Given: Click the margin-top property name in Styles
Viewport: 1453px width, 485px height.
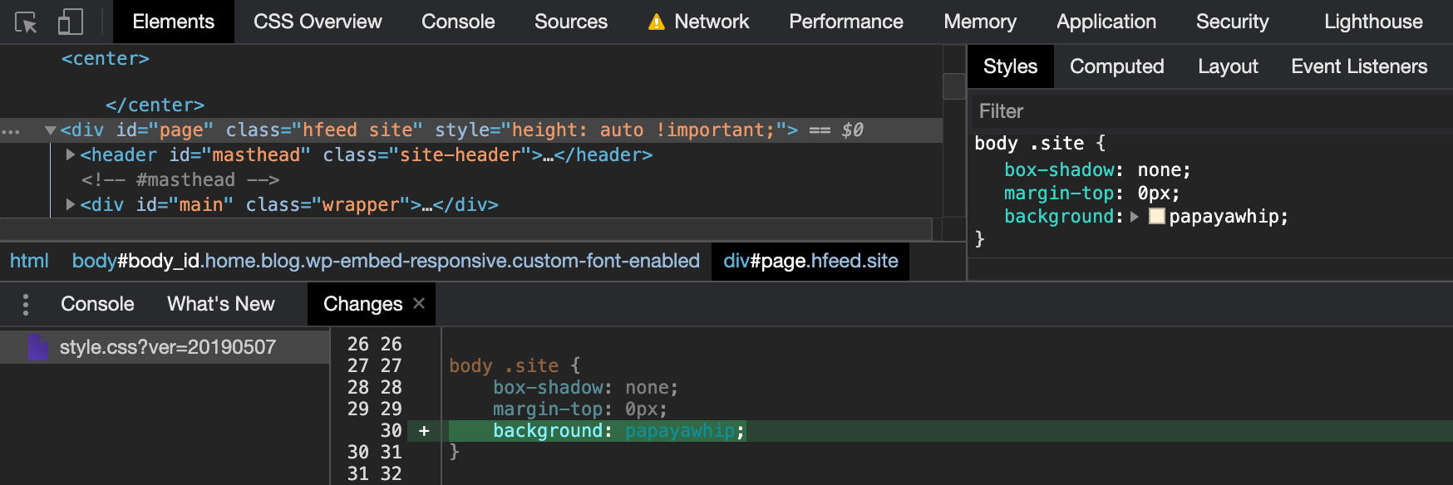Looking at the screenshot, I should [x=1059, y=194].
